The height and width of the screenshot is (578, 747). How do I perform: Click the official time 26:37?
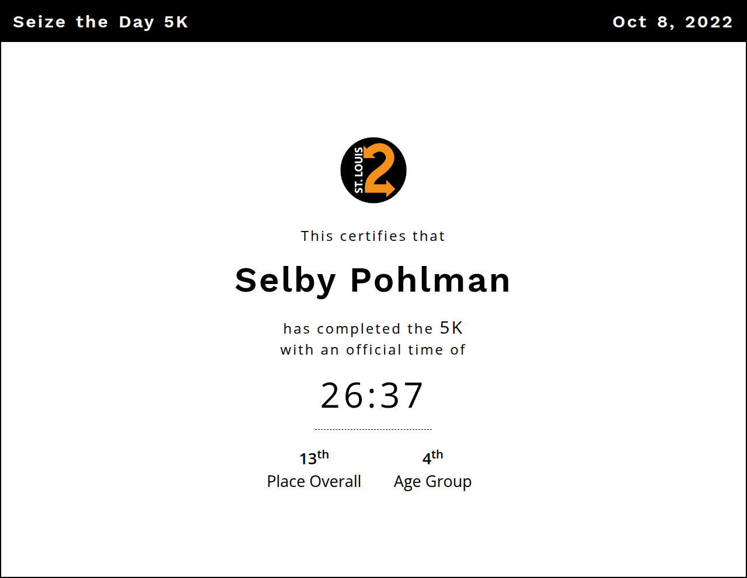pyautogui.click(x=372, y=395)
